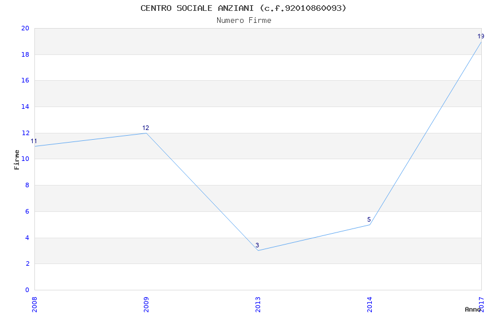Click the Firme y-axis title
This screenshot has height=315, width=487.
[17, 160]
